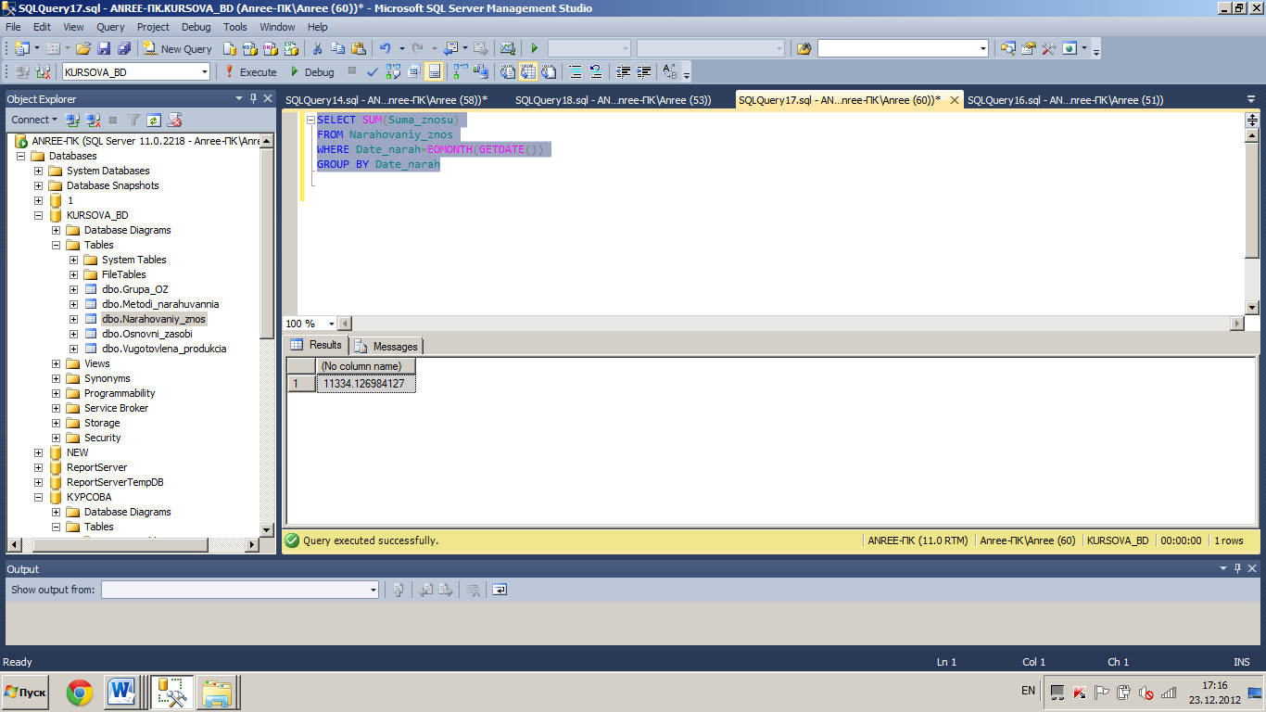Select dbo.Osnovni_zasobi table

click(x=147, y=334)
